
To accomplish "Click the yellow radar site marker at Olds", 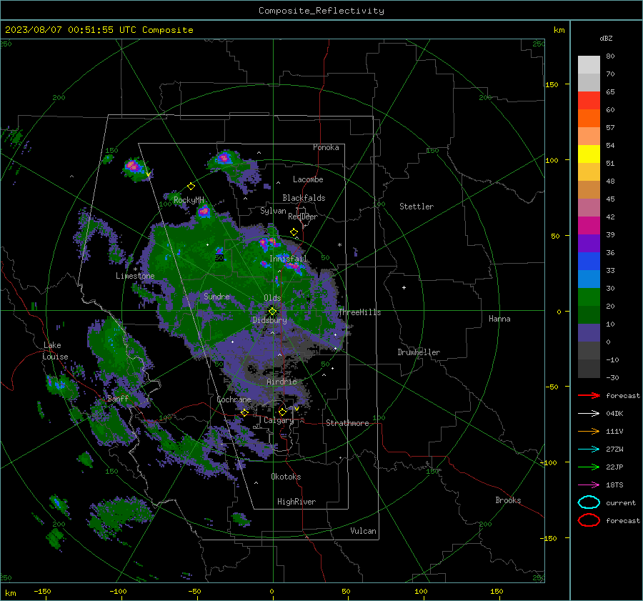I will (273, 311).
